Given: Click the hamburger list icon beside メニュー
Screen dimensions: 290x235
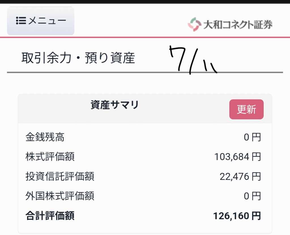Looking at the screenshot, I should 21,21.
